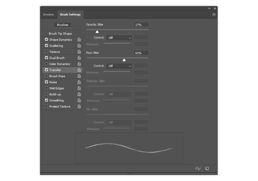Close the Brush Settings panel
Viewport: 258px width, 181px height.
[215, 9]
